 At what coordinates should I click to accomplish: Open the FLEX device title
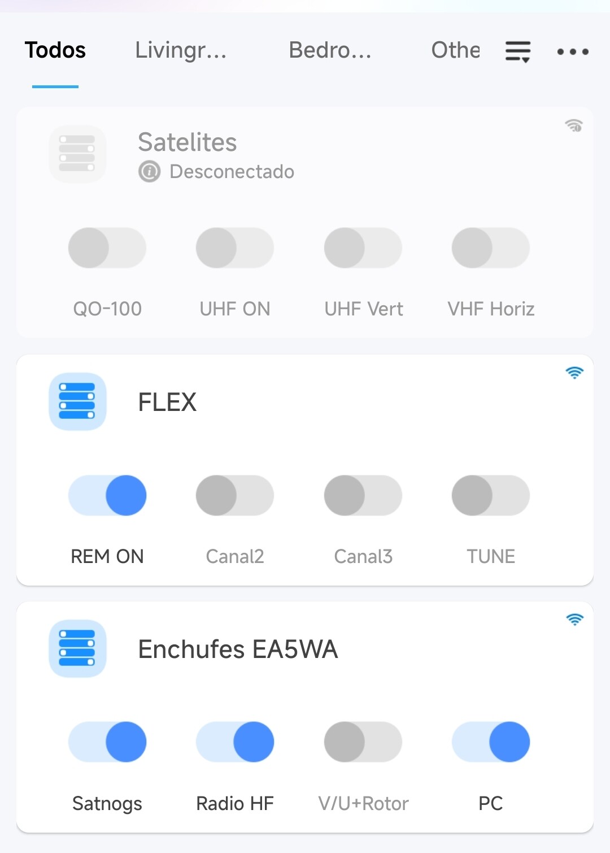point(167,402)
